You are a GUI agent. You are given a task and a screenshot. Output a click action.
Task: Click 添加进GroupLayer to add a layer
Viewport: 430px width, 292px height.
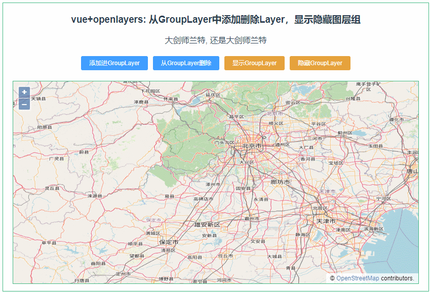pos(114,63)
